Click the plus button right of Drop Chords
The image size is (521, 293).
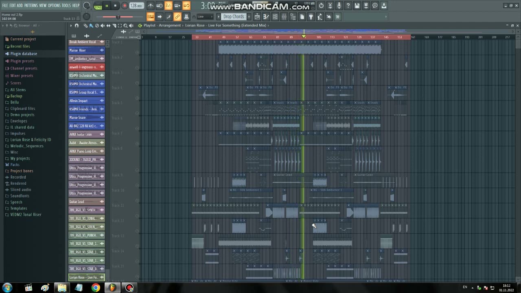point(248,17)
